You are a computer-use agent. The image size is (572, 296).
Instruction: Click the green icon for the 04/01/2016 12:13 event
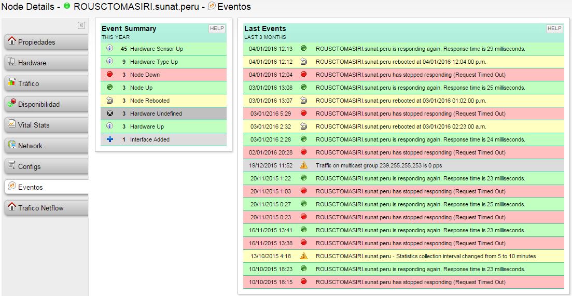click(x=303, y=48)
